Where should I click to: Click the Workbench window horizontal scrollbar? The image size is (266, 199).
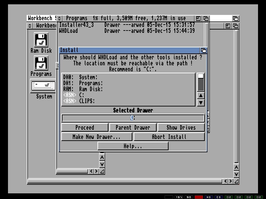[125, 181]
